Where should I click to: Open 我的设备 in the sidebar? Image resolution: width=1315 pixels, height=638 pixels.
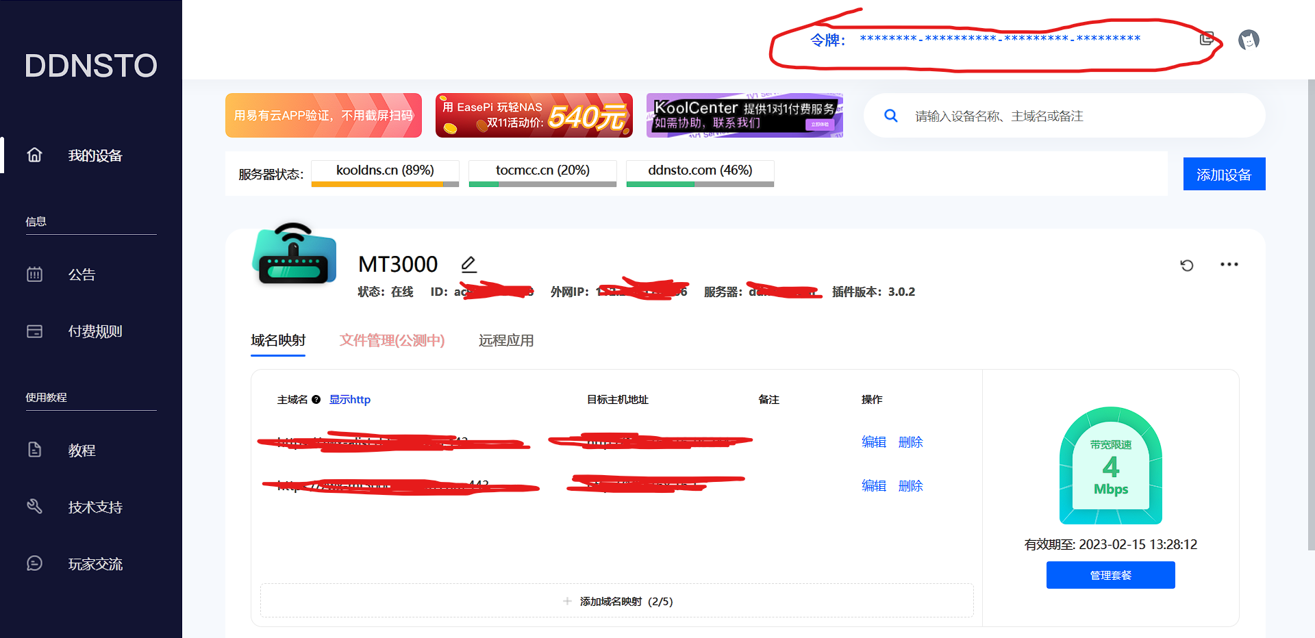coord(95,156)
